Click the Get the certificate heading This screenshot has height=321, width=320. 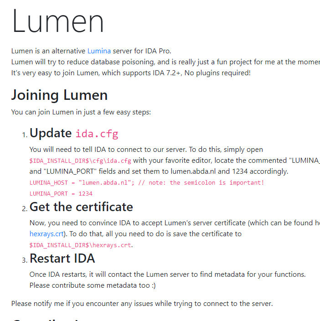pyautogui.click(x=81, y=207)
